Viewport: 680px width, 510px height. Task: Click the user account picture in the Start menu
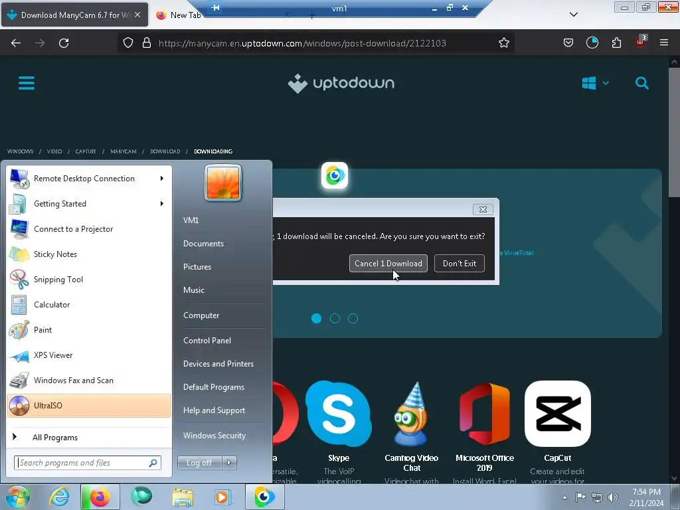coord(223,183)
